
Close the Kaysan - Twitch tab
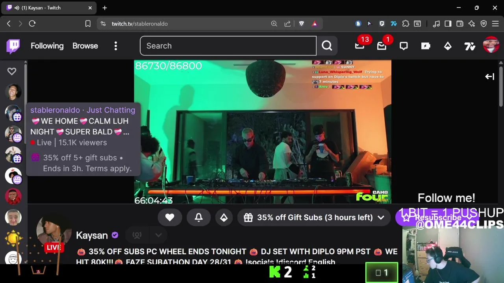(x=90, y=8)
